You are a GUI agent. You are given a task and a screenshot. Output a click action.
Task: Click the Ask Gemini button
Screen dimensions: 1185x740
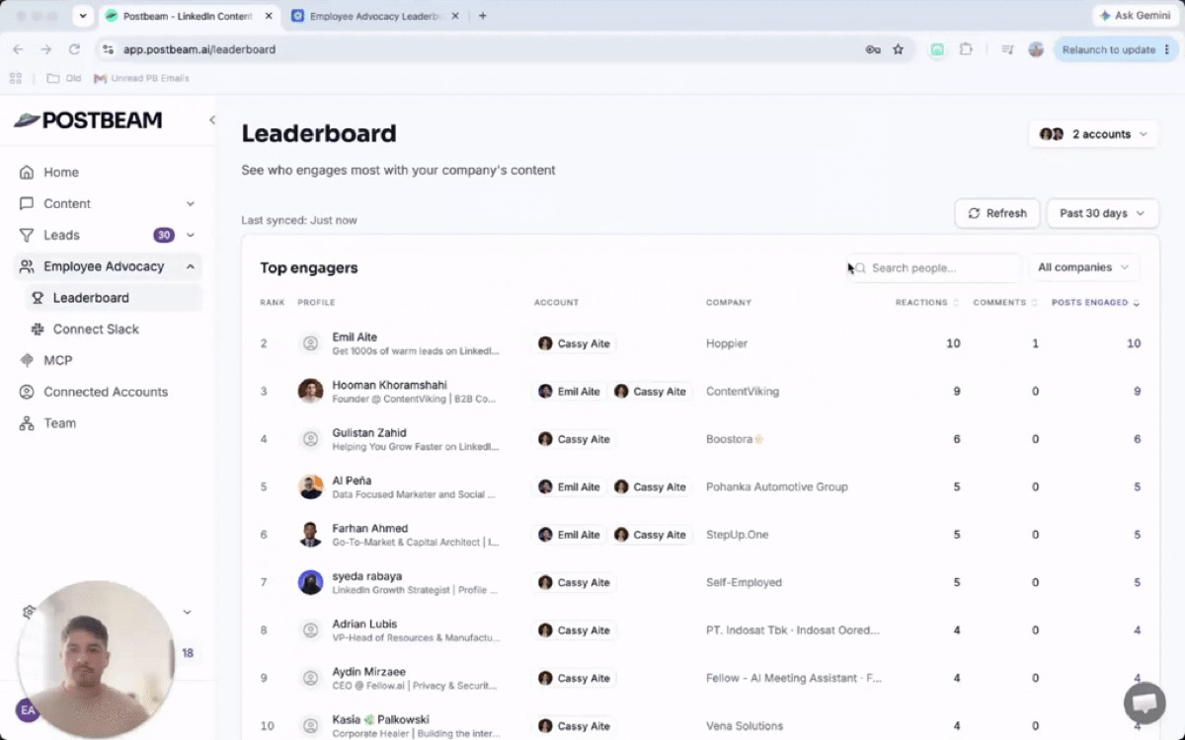[x=1135, y=16]
